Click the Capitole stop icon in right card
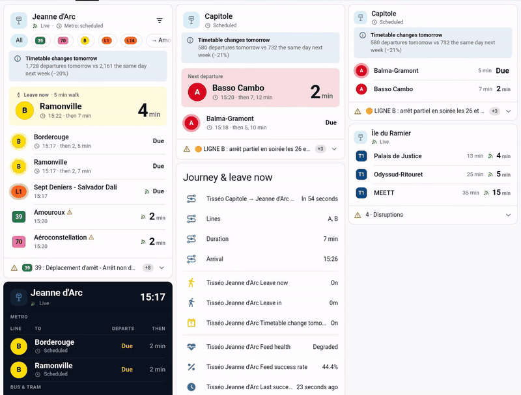 point(361,18)
